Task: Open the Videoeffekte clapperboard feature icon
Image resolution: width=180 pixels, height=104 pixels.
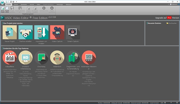Action: pos(10,58)
